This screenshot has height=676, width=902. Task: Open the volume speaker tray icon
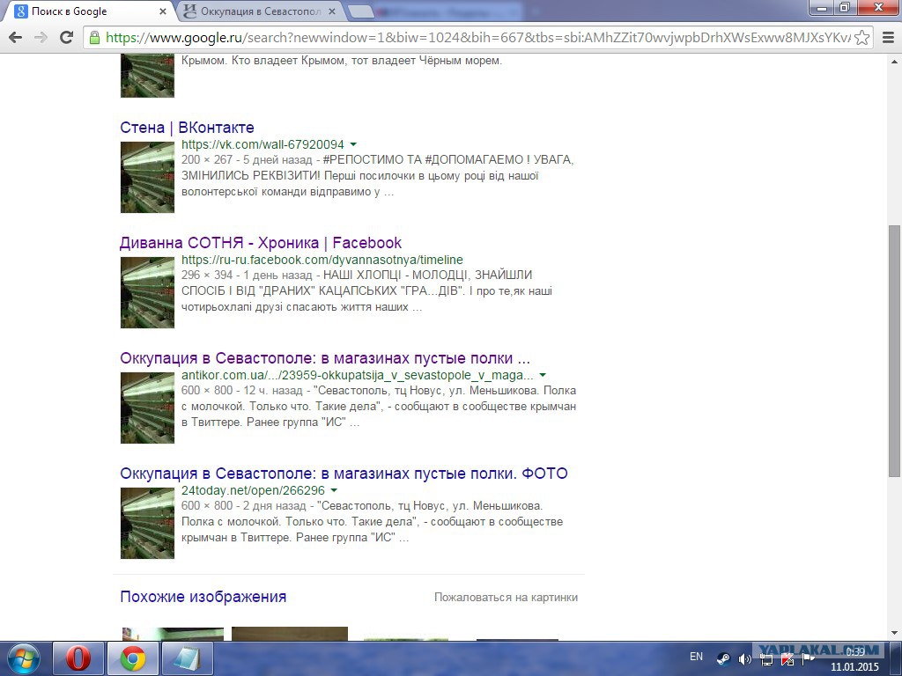point(745,658)
